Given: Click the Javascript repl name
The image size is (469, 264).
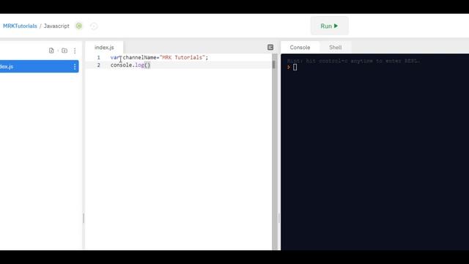Looking at the screenshot, I should pos(56,26).
